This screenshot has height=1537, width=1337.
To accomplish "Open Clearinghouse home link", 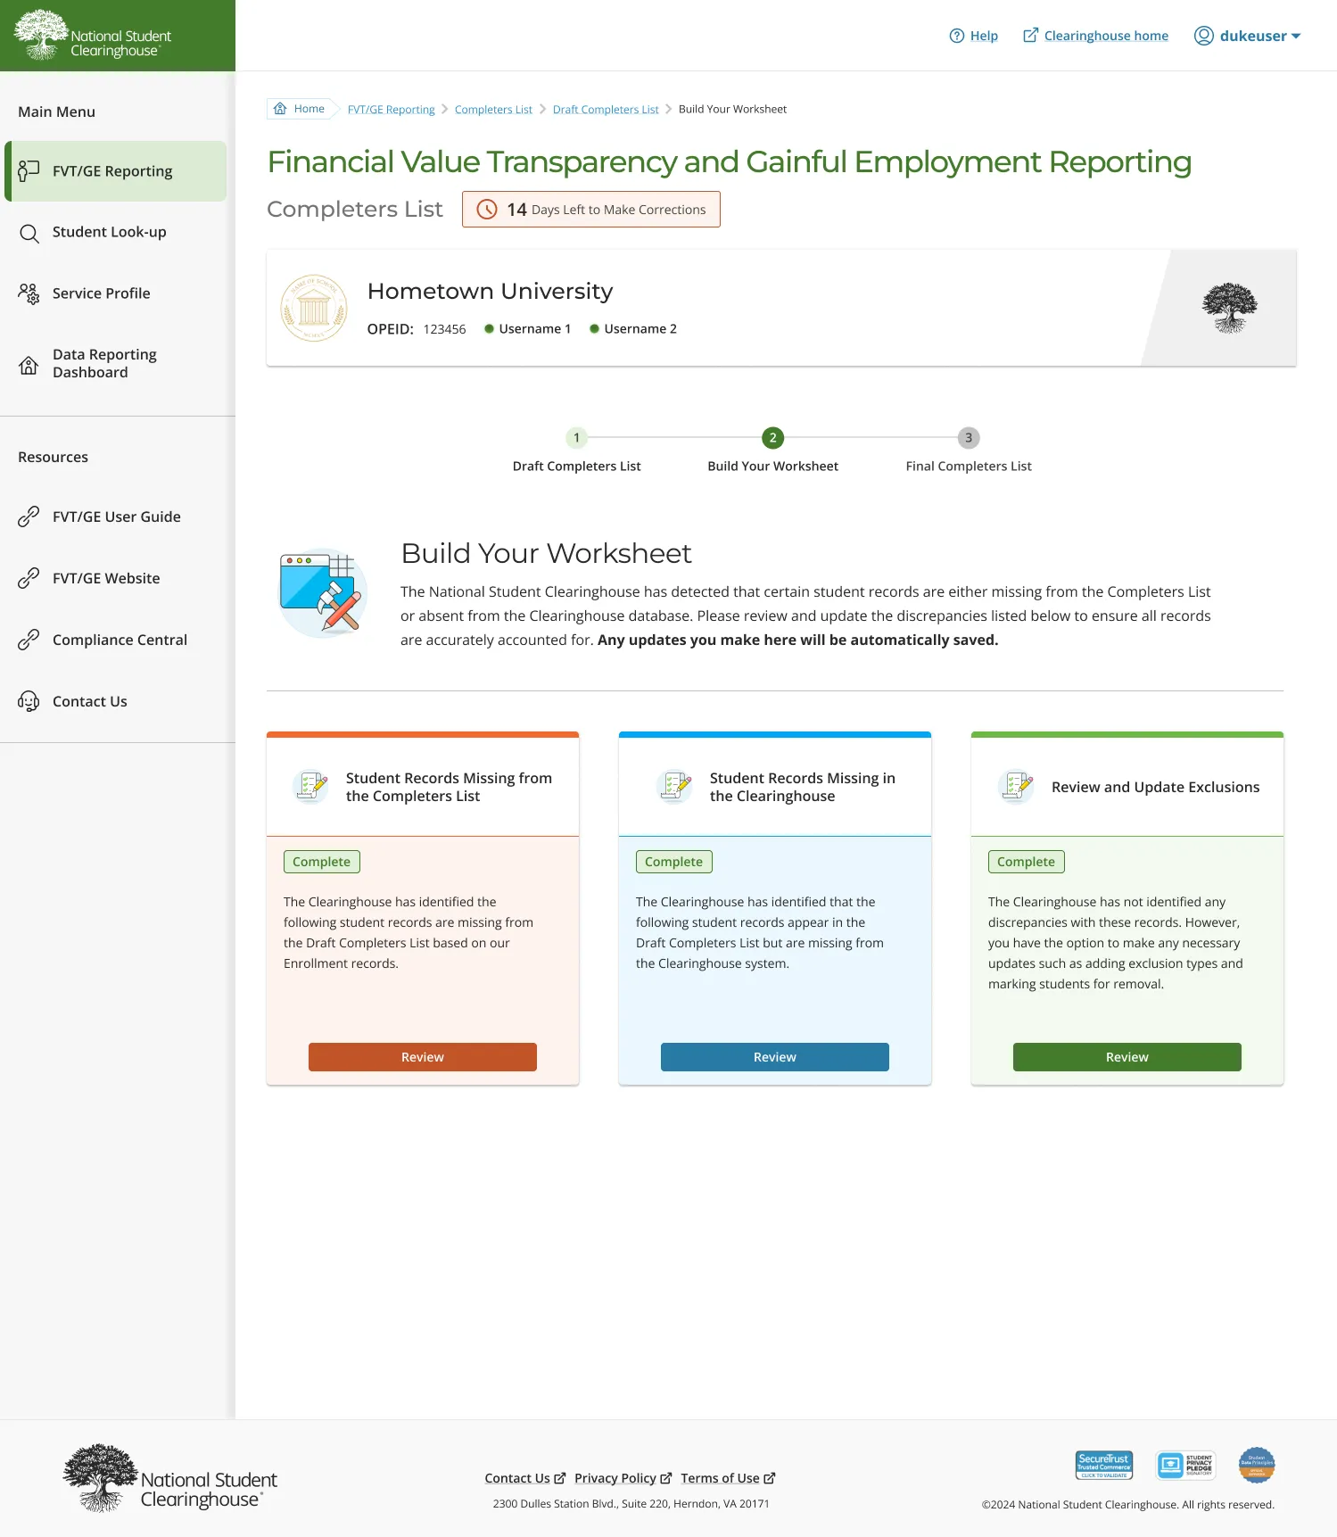I will click(x=1106, y=36).
